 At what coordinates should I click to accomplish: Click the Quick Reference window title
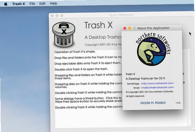(121, 15)
